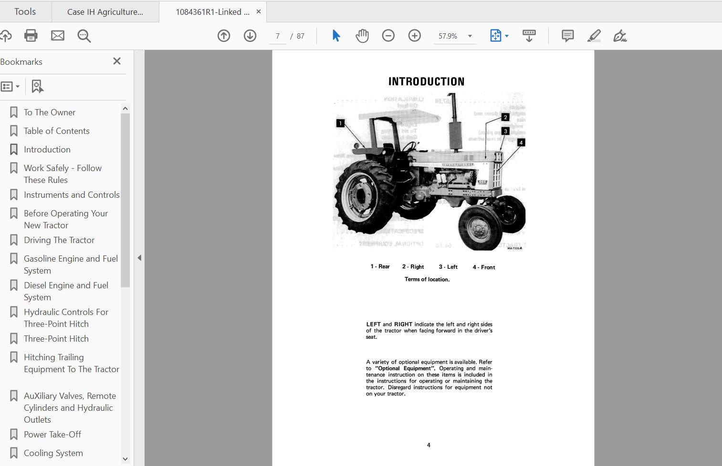This screenshot has height=466, width=722.
Task: Zoom out with the minus button
Action: [388, 36]
